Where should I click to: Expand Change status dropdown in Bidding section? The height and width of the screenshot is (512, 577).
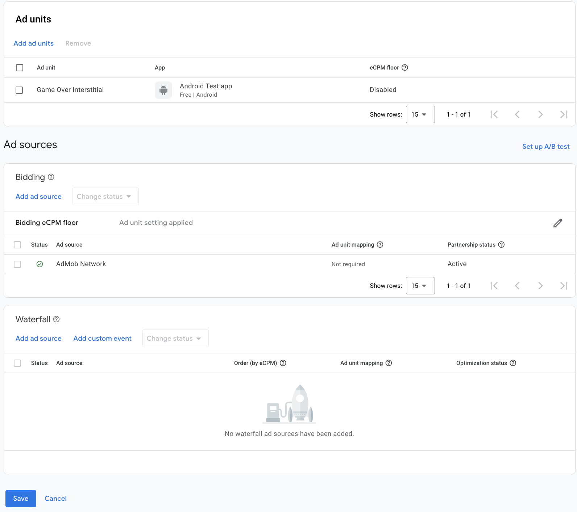[x=105, y=197]
